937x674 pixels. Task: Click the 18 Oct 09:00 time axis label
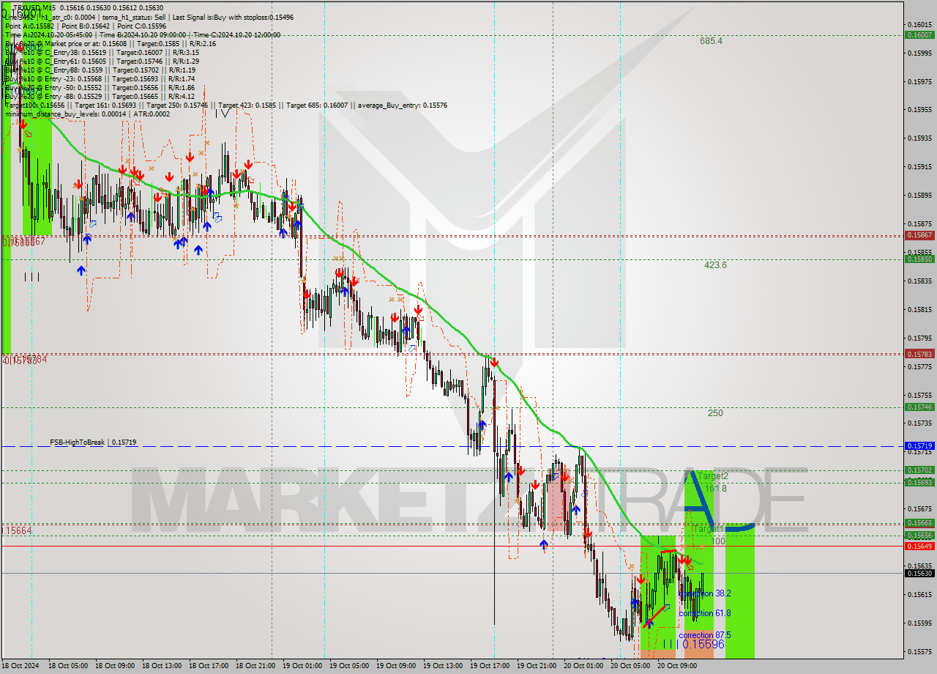113,666
